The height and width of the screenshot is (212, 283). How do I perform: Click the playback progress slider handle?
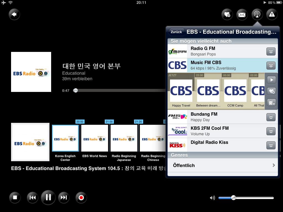point(75,91)
